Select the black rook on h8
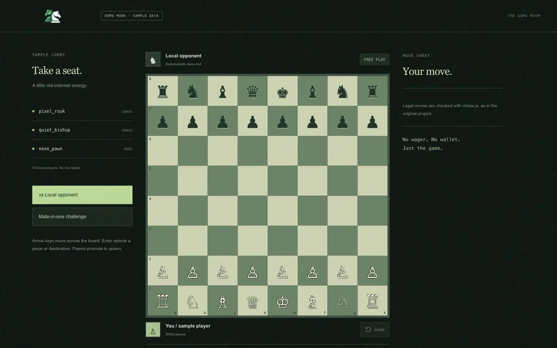557x348 pixels. coord(373,91)
